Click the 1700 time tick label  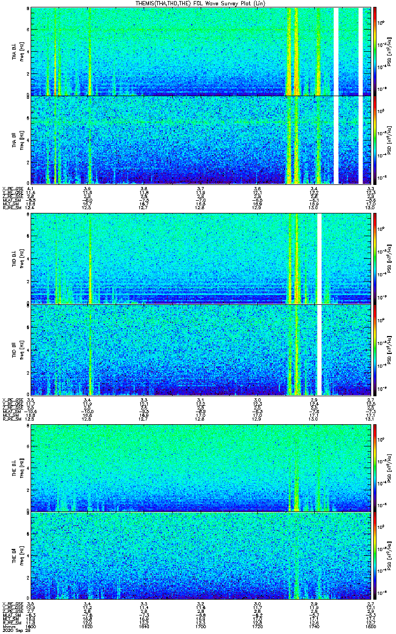pyautogui.click(x=201, y=626)
